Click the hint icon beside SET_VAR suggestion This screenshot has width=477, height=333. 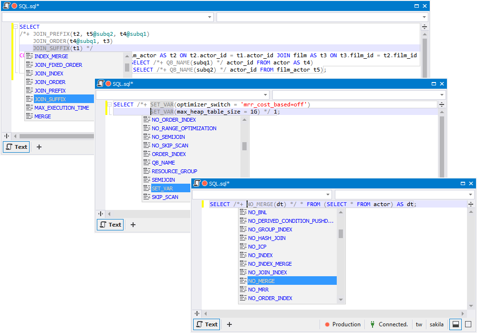(146, 188)
